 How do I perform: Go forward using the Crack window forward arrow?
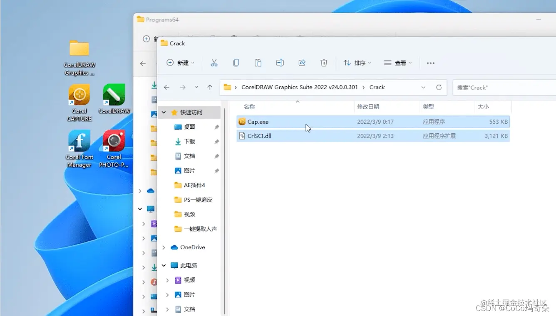(x=182, y=87)
